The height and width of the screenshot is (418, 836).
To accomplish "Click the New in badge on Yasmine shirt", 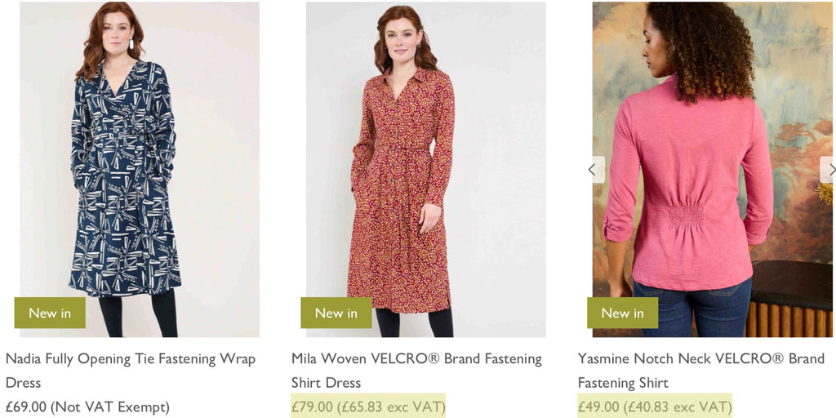I will tap(622, 313).
